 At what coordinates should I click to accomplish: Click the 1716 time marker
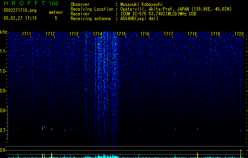click(145, 34)
